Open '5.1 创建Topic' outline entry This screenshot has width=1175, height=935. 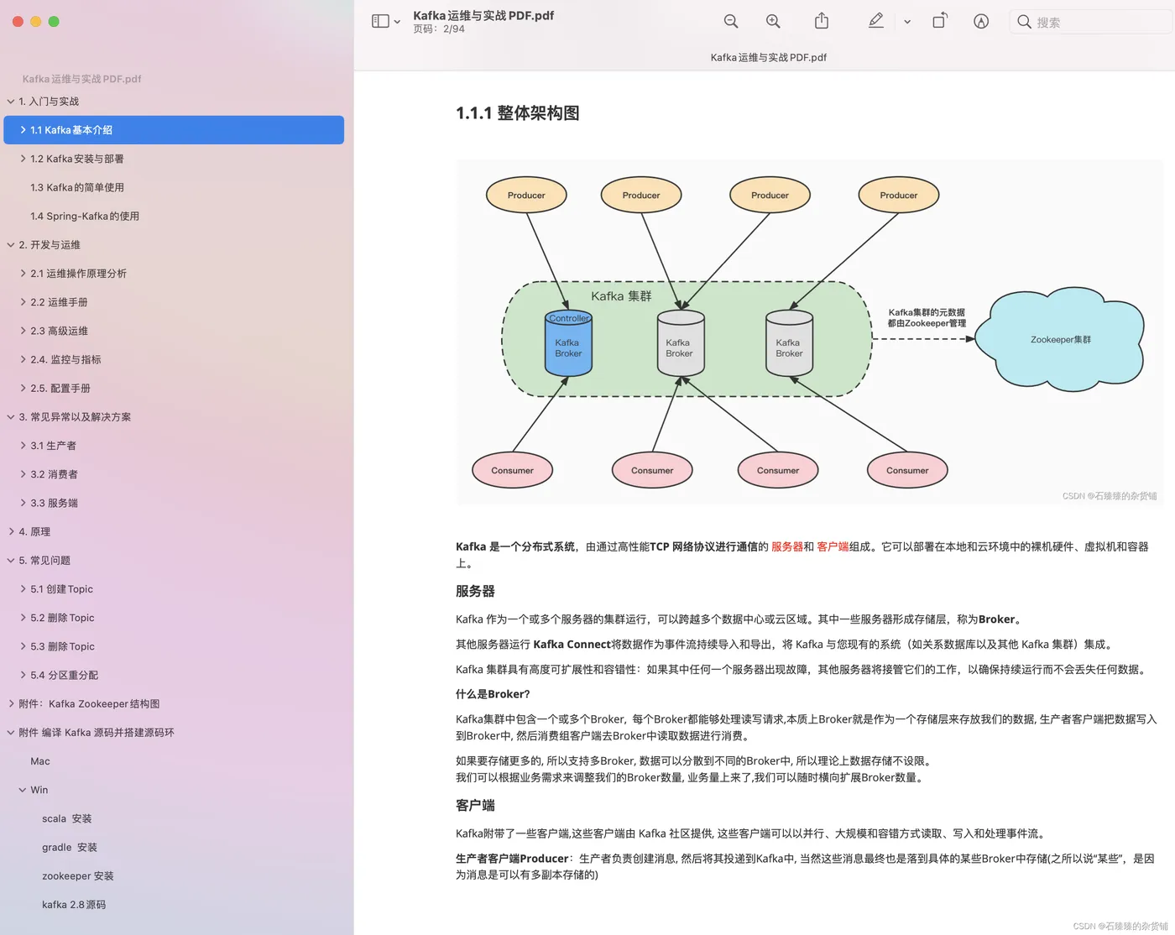point(61,589)
